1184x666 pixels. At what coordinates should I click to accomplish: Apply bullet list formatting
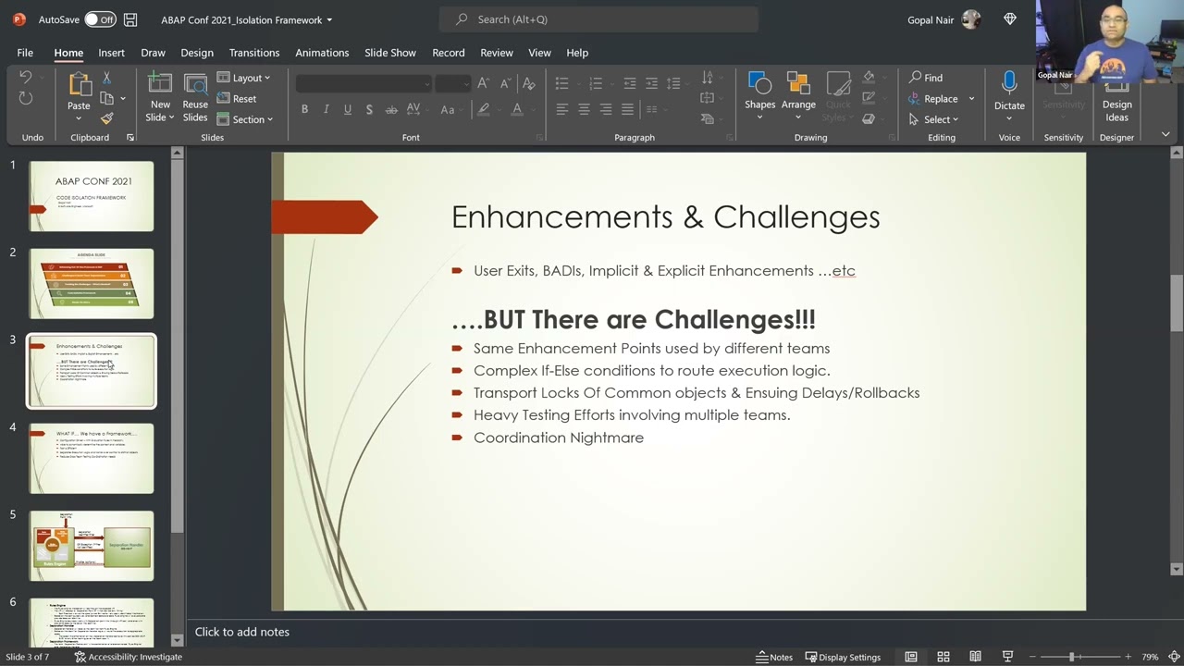[561, 83]
